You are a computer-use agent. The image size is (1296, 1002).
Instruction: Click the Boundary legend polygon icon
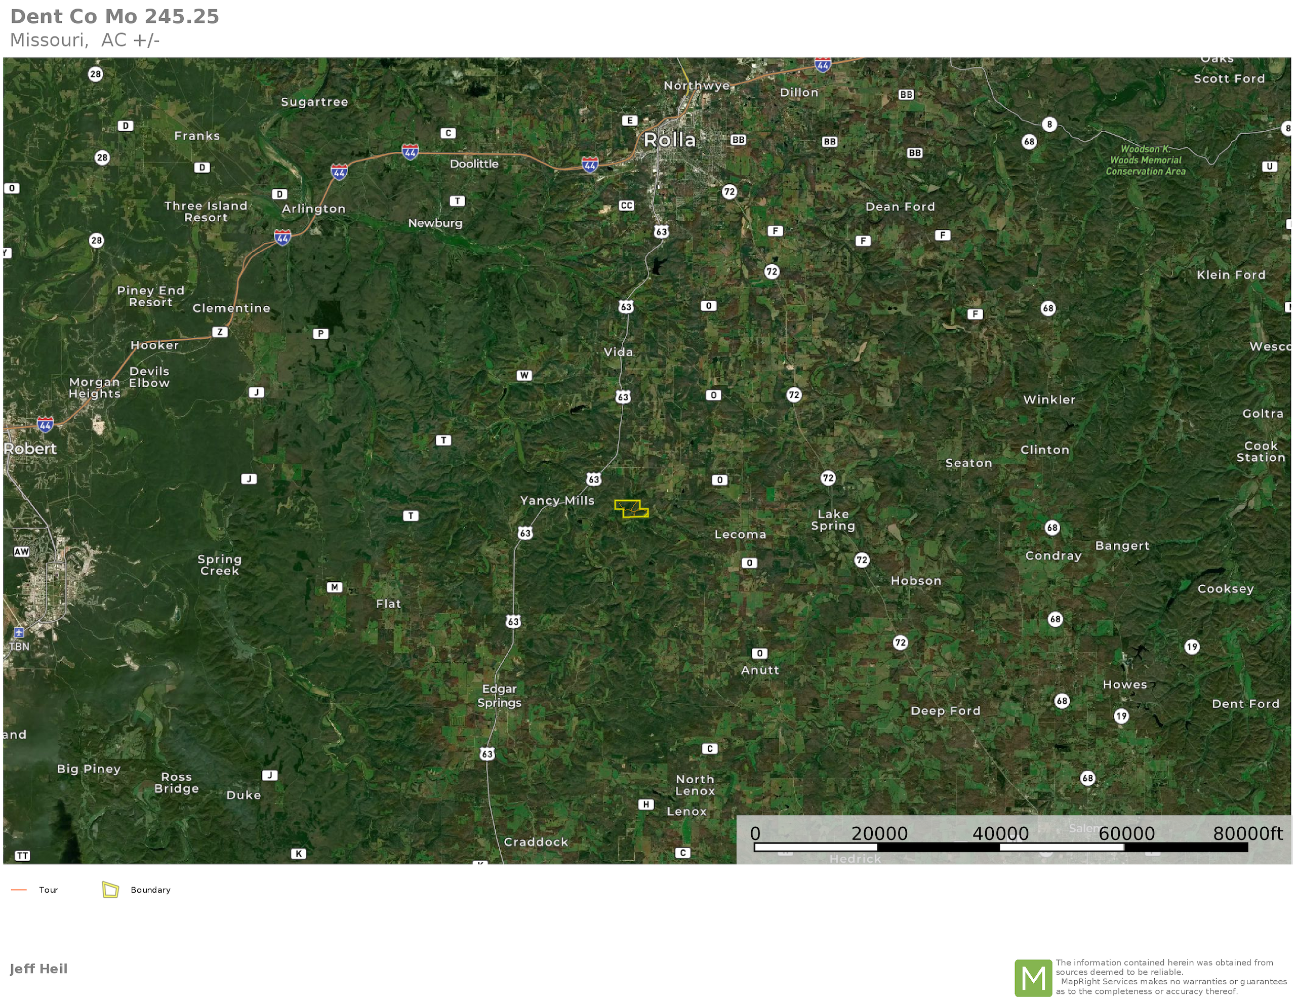tap(110, 889)
